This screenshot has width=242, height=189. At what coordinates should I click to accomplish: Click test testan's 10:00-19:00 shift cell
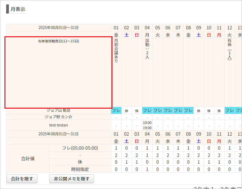point(147,125)
